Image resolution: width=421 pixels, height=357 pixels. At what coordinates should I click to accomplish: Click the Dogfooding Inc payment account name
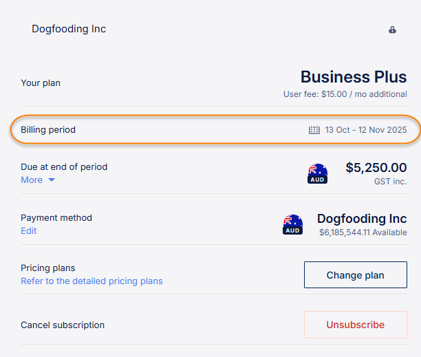coord(362,219)
